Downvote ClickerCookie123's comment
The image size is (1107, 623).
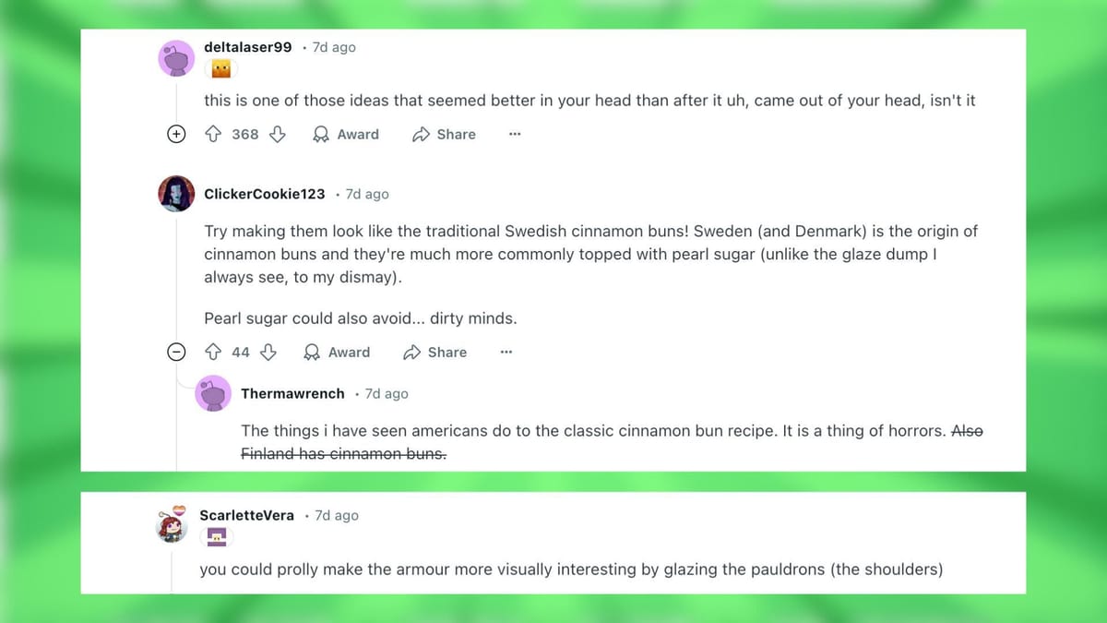[x=268, y=353]
